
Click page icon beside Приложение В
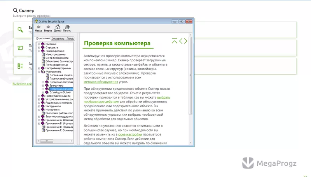(43, 127)
